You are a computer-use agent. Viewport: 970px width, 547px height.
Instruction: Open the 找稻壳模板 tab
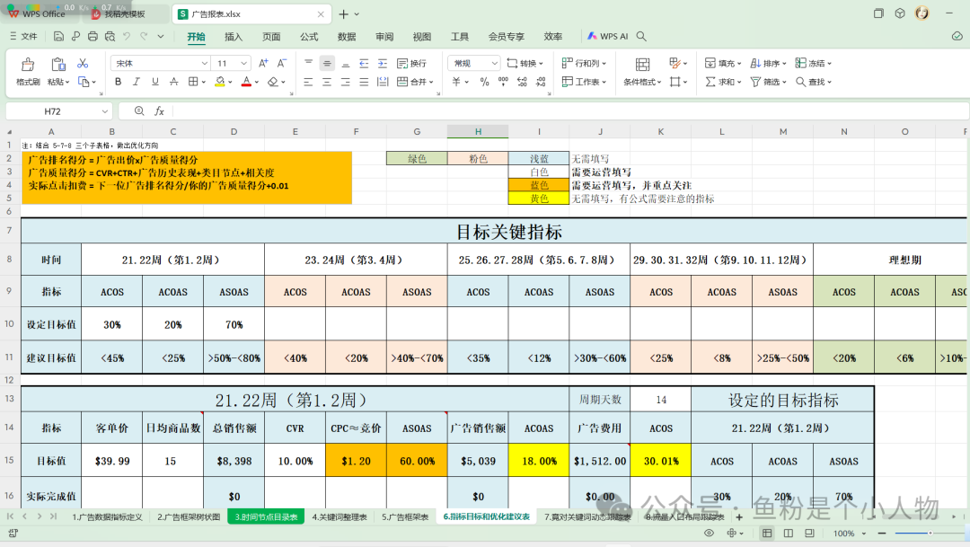pyautogui.click(x=125, y=13)
